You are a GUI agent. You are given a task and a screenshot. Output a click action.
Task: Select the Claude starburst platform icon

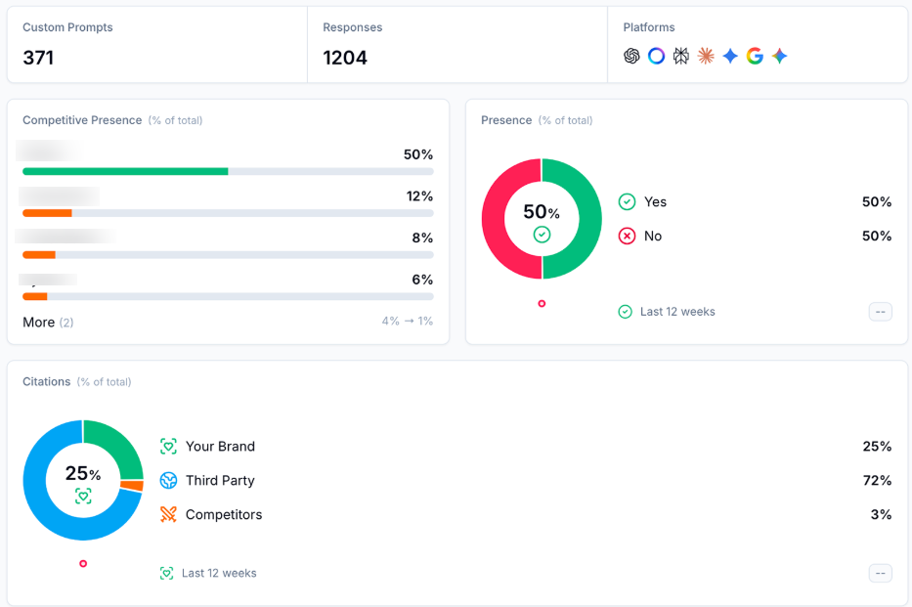click(706, 56)
